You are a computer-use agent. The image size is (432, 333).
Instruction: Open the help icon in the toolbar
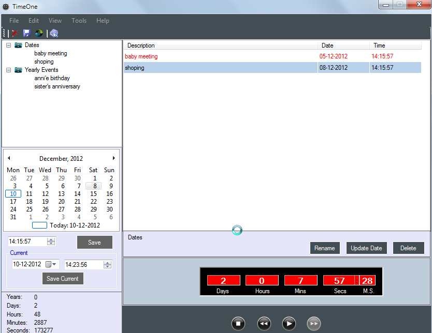click(x=54, y=33)
